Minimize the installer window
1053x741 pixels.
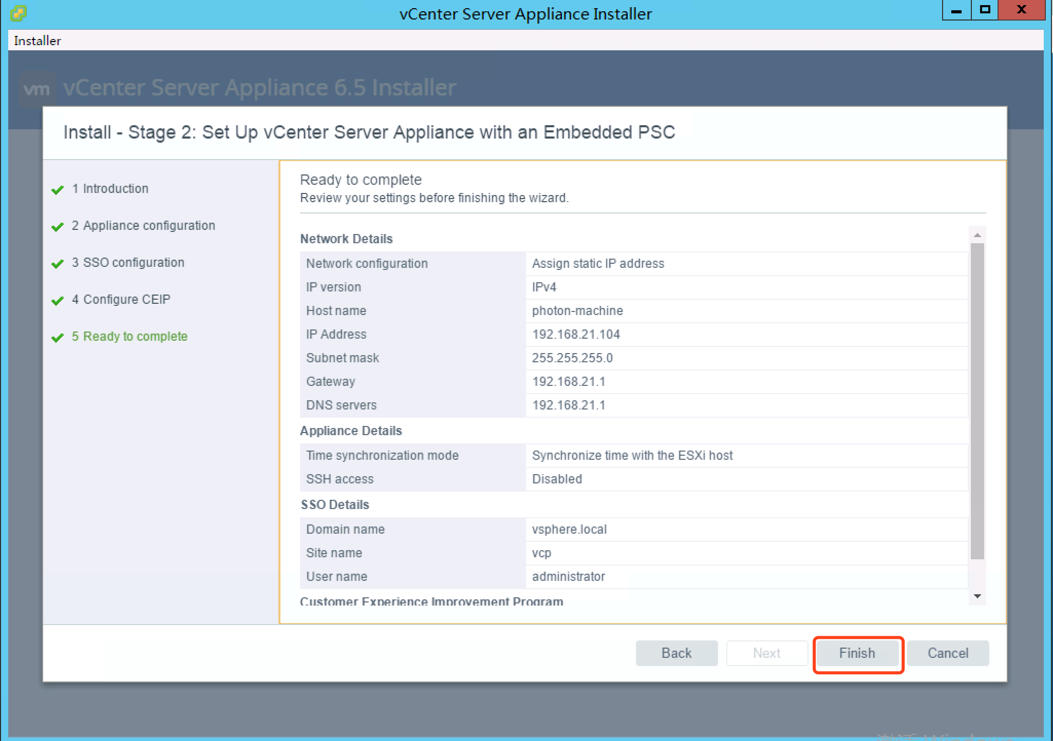(x=956, y=10)
